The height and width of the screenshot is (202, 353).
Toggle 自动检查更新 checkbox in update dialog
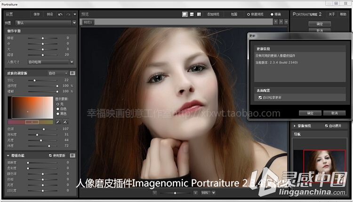260,98
